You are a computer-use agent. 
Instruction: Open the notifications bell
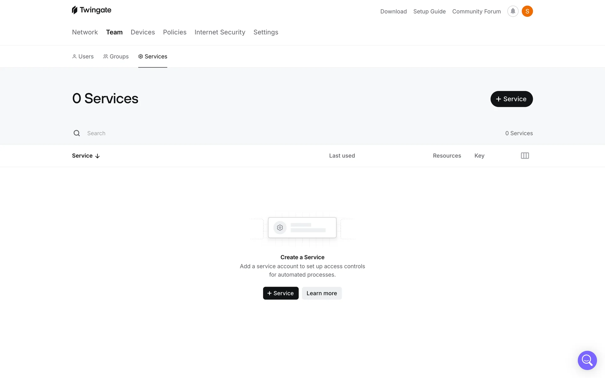click(x=513, y=11)
